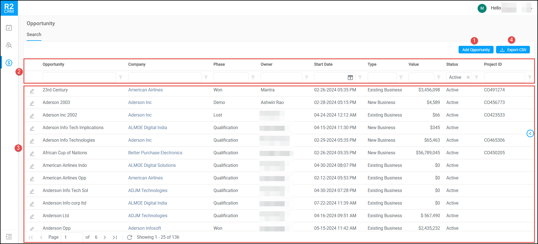
Task: Click the edit pencil for 23rd Century
Action: tap(32, 91)
